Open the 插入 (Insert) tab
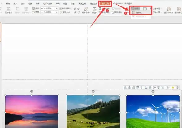The height and width of the screenshot is (128, 182). click(x=15, y=4)
